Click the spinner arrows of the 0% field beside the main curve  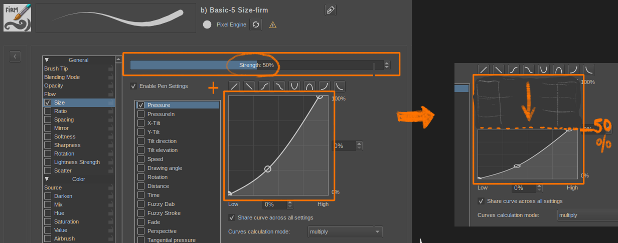tap(359, 146)
